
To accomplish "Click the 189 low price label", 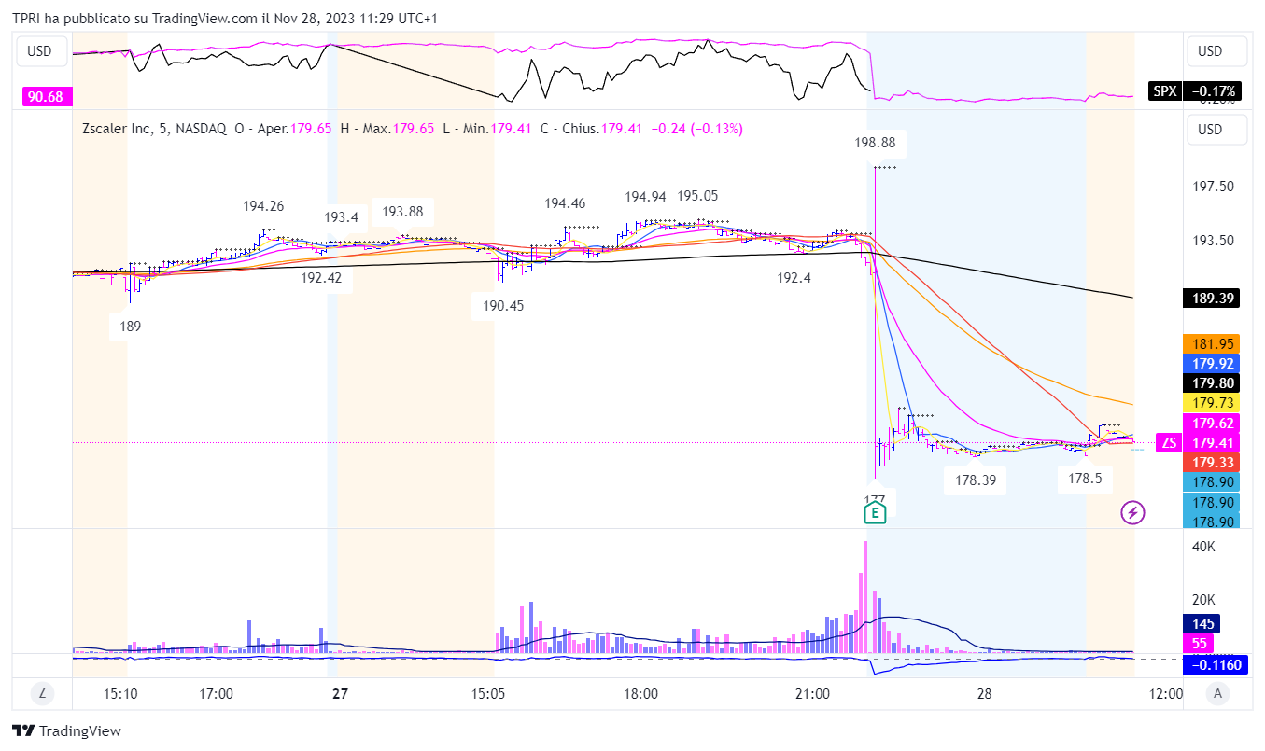I will tap(130, 327).
